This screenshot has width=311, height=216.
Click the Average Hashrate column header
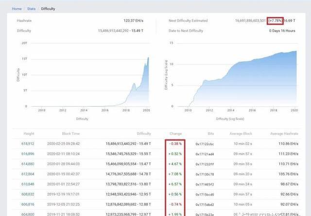(285, 133)
